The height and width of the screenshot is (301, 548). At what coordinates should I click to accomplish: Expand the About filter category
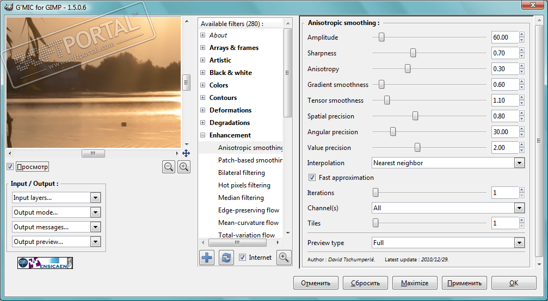point(202,35)
